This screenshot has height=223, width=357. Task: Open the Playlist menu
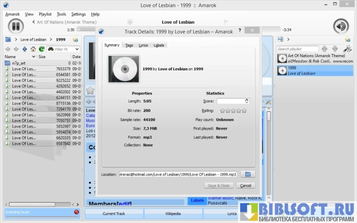tap(45, 14)
